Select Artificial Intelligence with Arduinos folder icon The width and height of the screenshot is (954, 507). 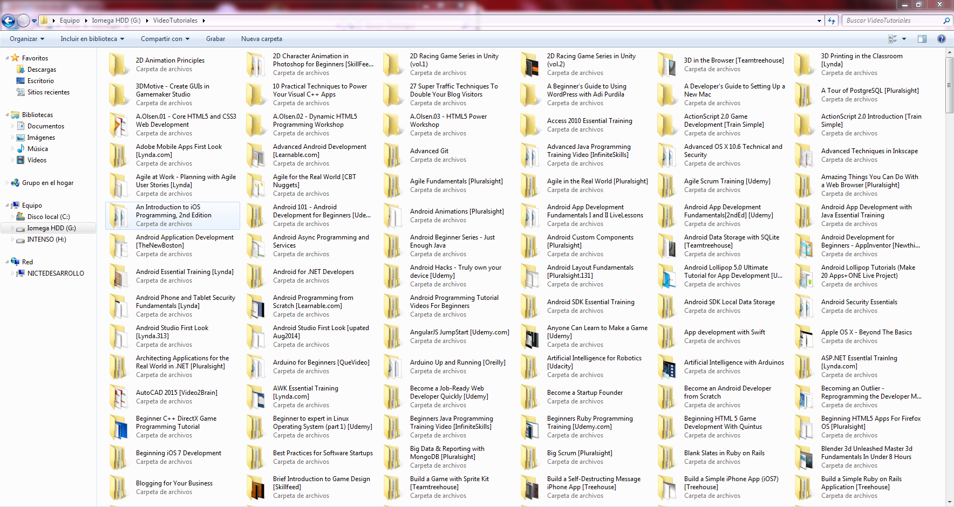666,367
